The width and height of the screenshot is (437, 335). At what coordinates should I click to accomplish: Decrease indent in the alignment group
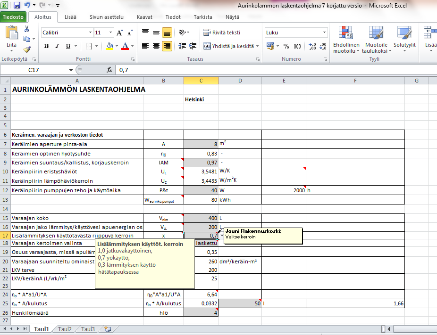point(182,46)
